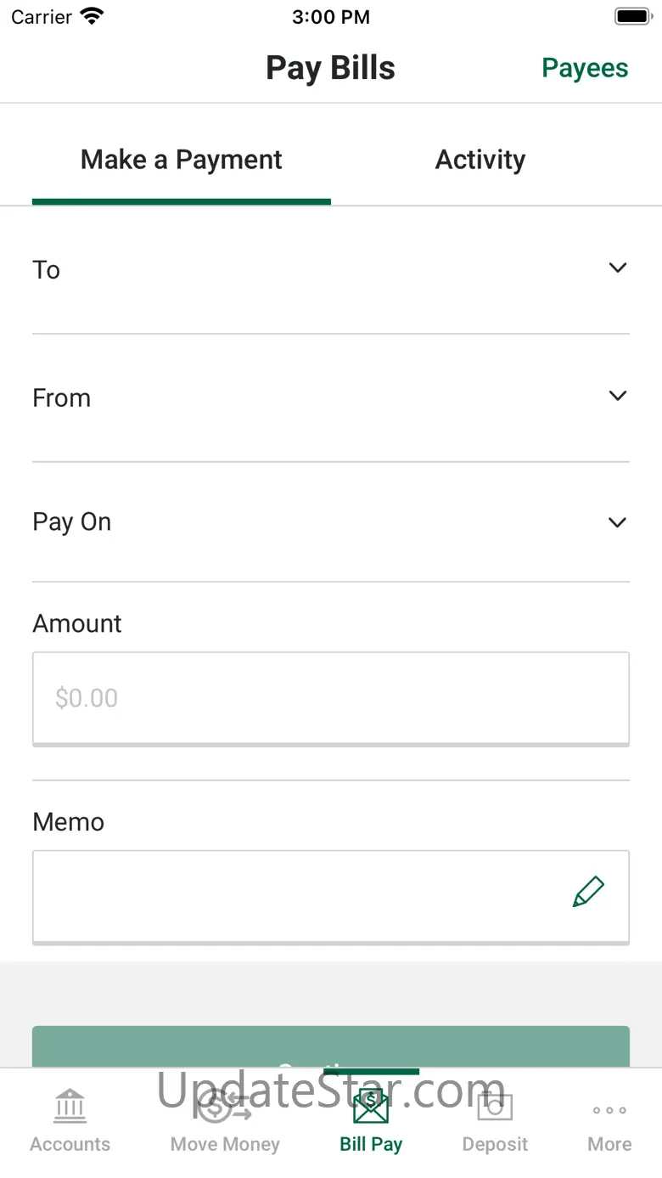Screen dimensions: 662x1178
Task: Tap the More three-dots icon
Action: [609, 1110]
